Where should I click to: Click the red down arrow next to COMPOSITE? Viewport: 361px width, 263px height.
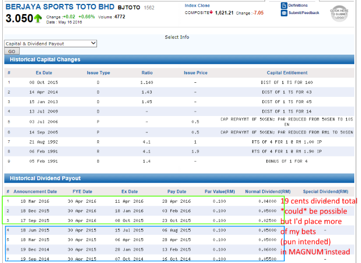[211, 12]
